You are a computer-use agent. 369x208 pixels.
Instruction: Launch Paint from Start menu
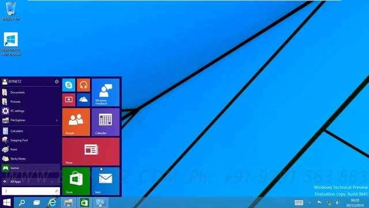(31, 149)
